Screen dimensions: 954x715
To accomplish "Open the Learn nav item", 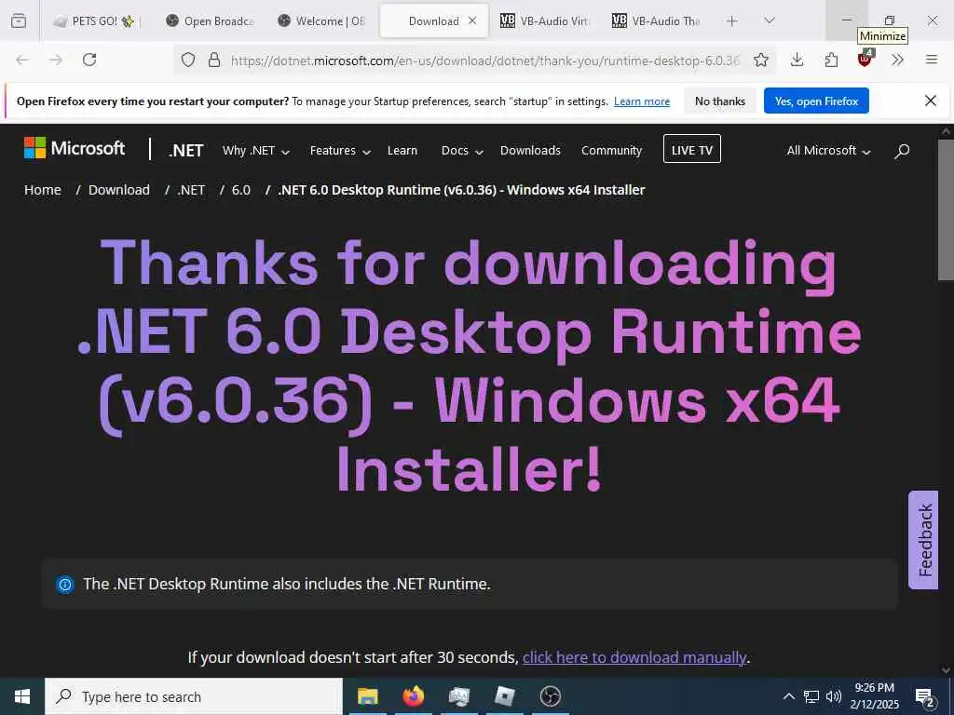I will (x=402, y=150).
